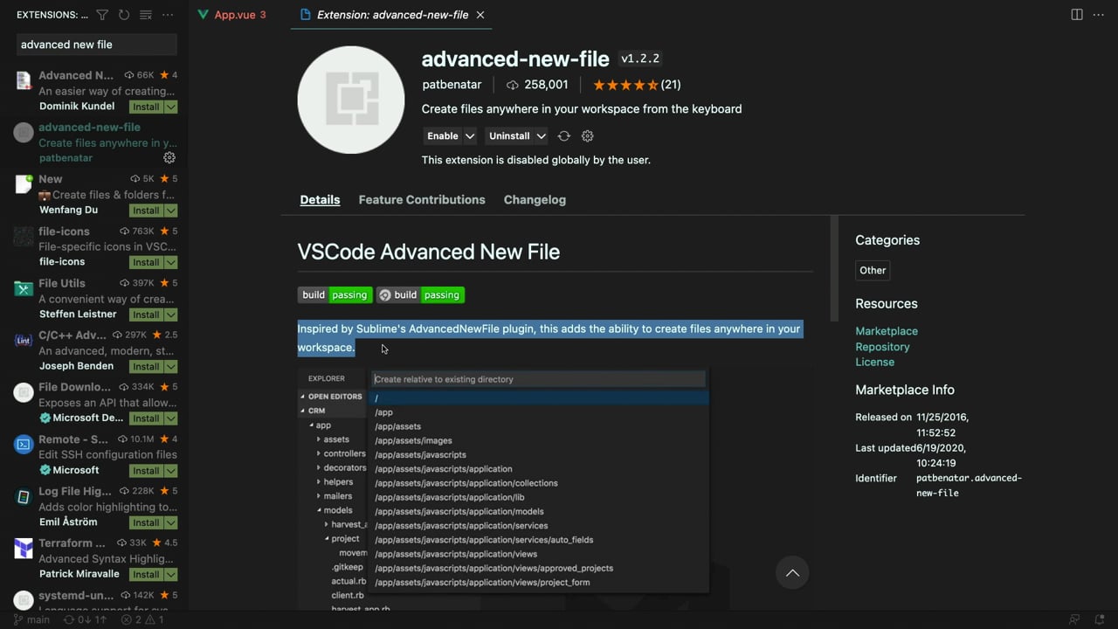Open editor more actions ellipsis

tap(1099, 15)
